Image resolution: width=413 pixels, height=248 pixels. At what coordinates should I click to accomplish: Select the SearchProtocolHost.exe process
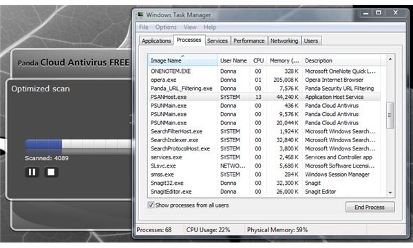(264, 148)
